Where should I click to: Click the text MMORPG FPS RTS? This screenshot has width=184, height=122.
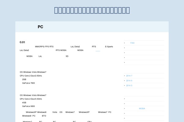[44, 47]
